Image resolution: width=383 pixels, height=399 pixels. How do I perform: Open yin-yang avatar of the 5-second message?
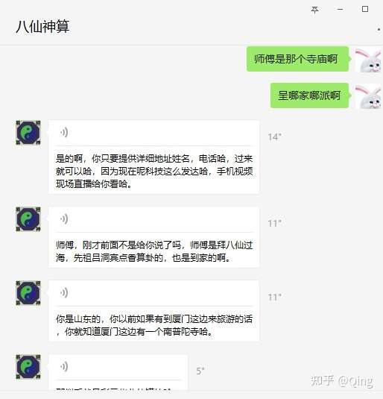pyautogui.click(x=28, y=367)
